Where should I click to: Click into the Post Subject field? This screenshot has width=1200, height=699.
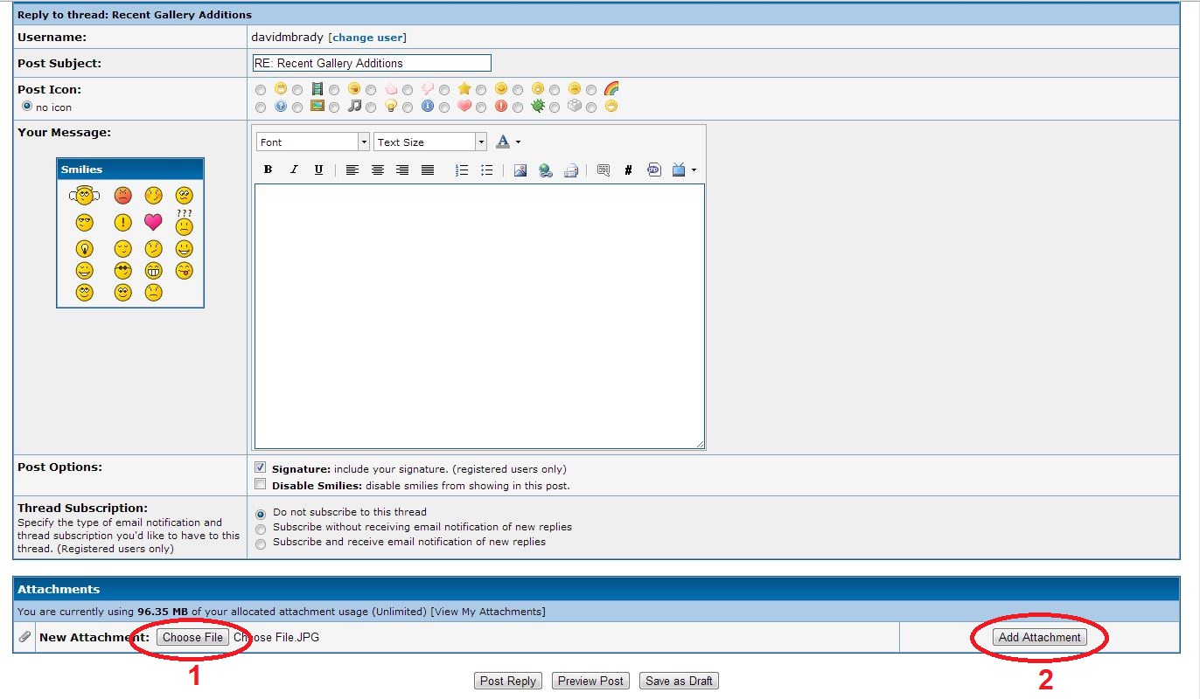click(x=372, y=63)
